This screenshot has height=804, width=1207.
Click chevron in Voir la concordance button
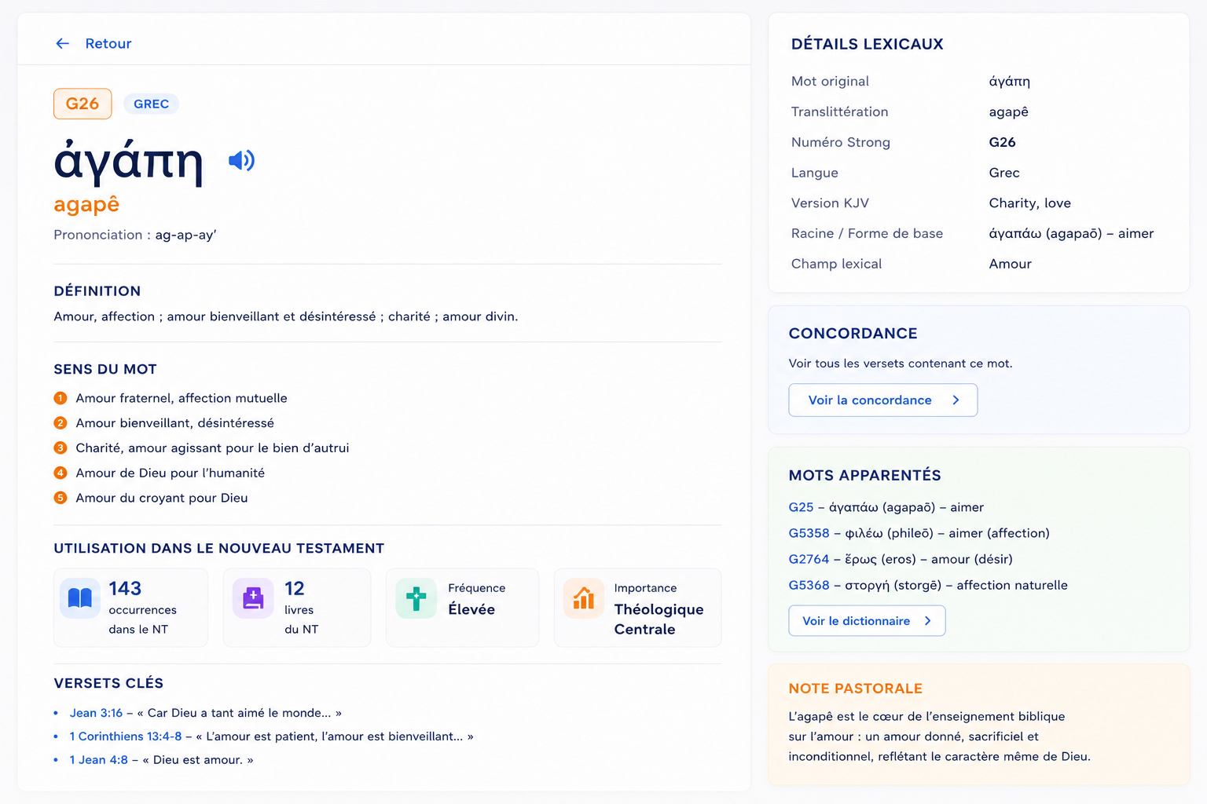(956, 400)
